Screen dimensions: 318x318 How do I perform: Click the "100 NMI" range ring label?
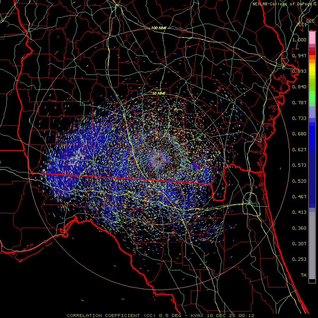pyautogui.click(x=159, y=28)
